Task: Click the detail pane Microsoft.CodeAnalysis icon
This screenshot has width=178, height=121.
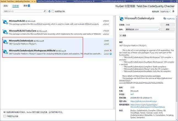Action: point(121,19)
